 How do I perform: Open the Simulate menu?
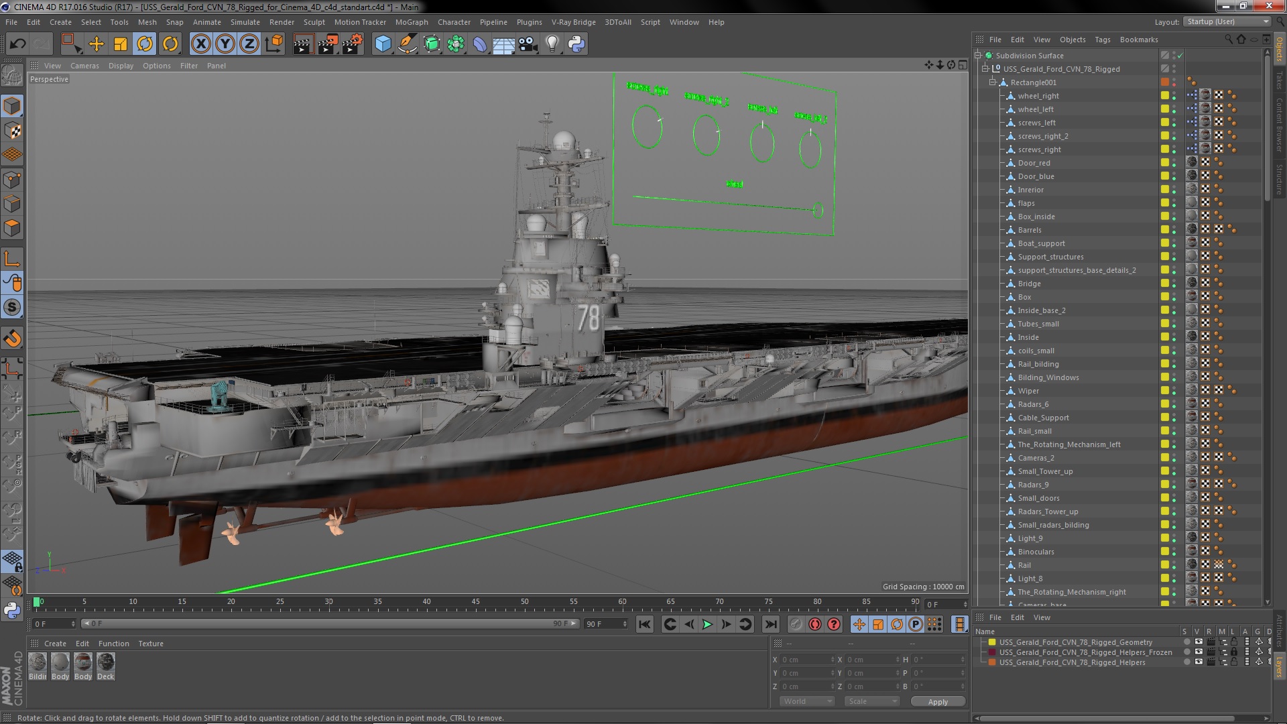[x=245, y=22]
